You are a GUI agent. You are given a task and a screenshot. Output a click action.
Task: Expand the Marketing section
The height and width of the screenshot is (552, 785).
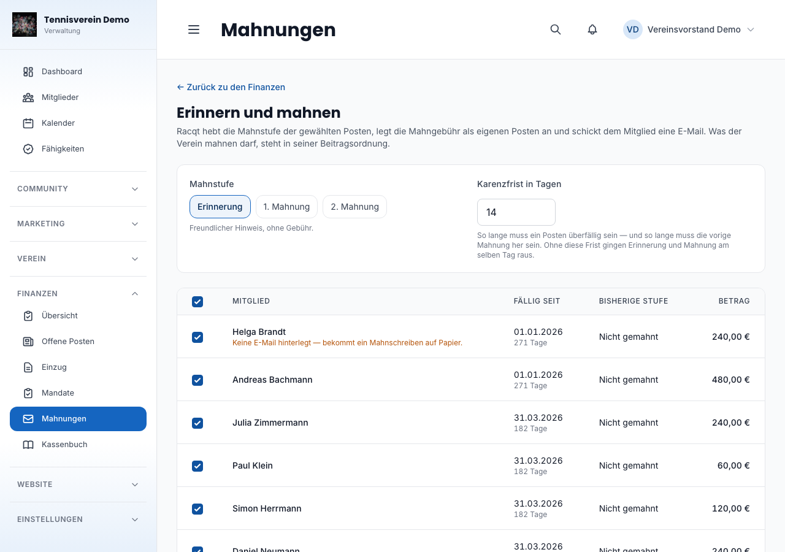click(x=78, y=224)
